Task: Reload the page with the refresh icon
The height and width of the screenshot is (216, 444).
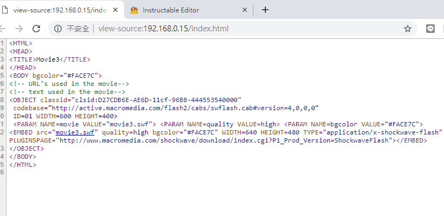Action: click(x=36, y=29)
